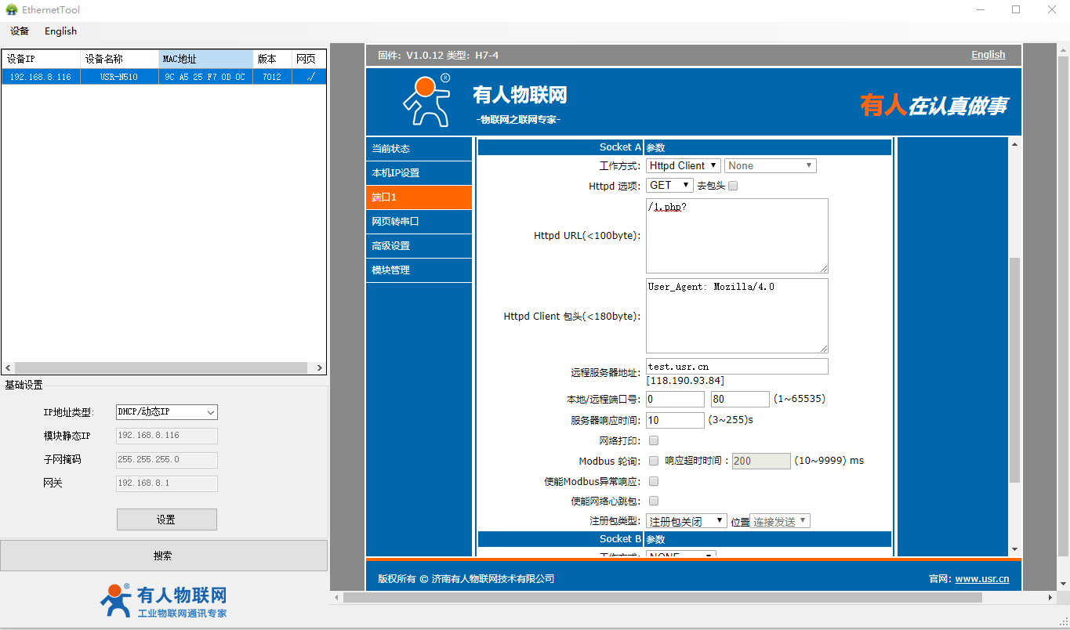The image size is (1070, 630).
Task: Click the right arrow of the device list scrollbar
Action: point(320,368)
